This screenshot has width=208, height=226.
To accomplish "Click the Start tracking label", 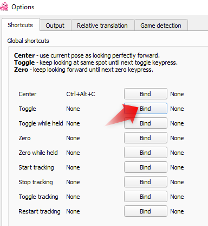I will (x=36, y=167).
